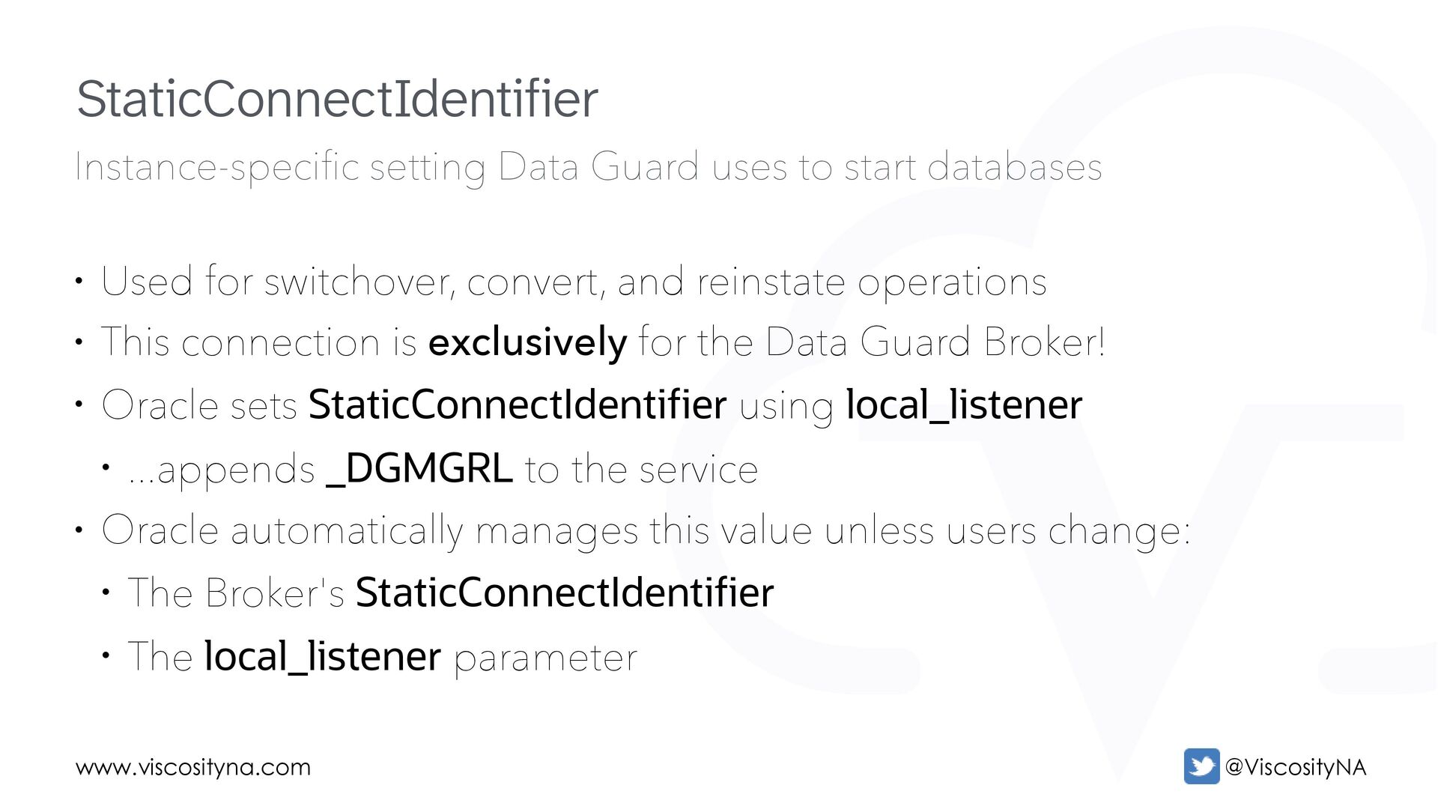Click the bullet dot before Used for switchover

79,282
